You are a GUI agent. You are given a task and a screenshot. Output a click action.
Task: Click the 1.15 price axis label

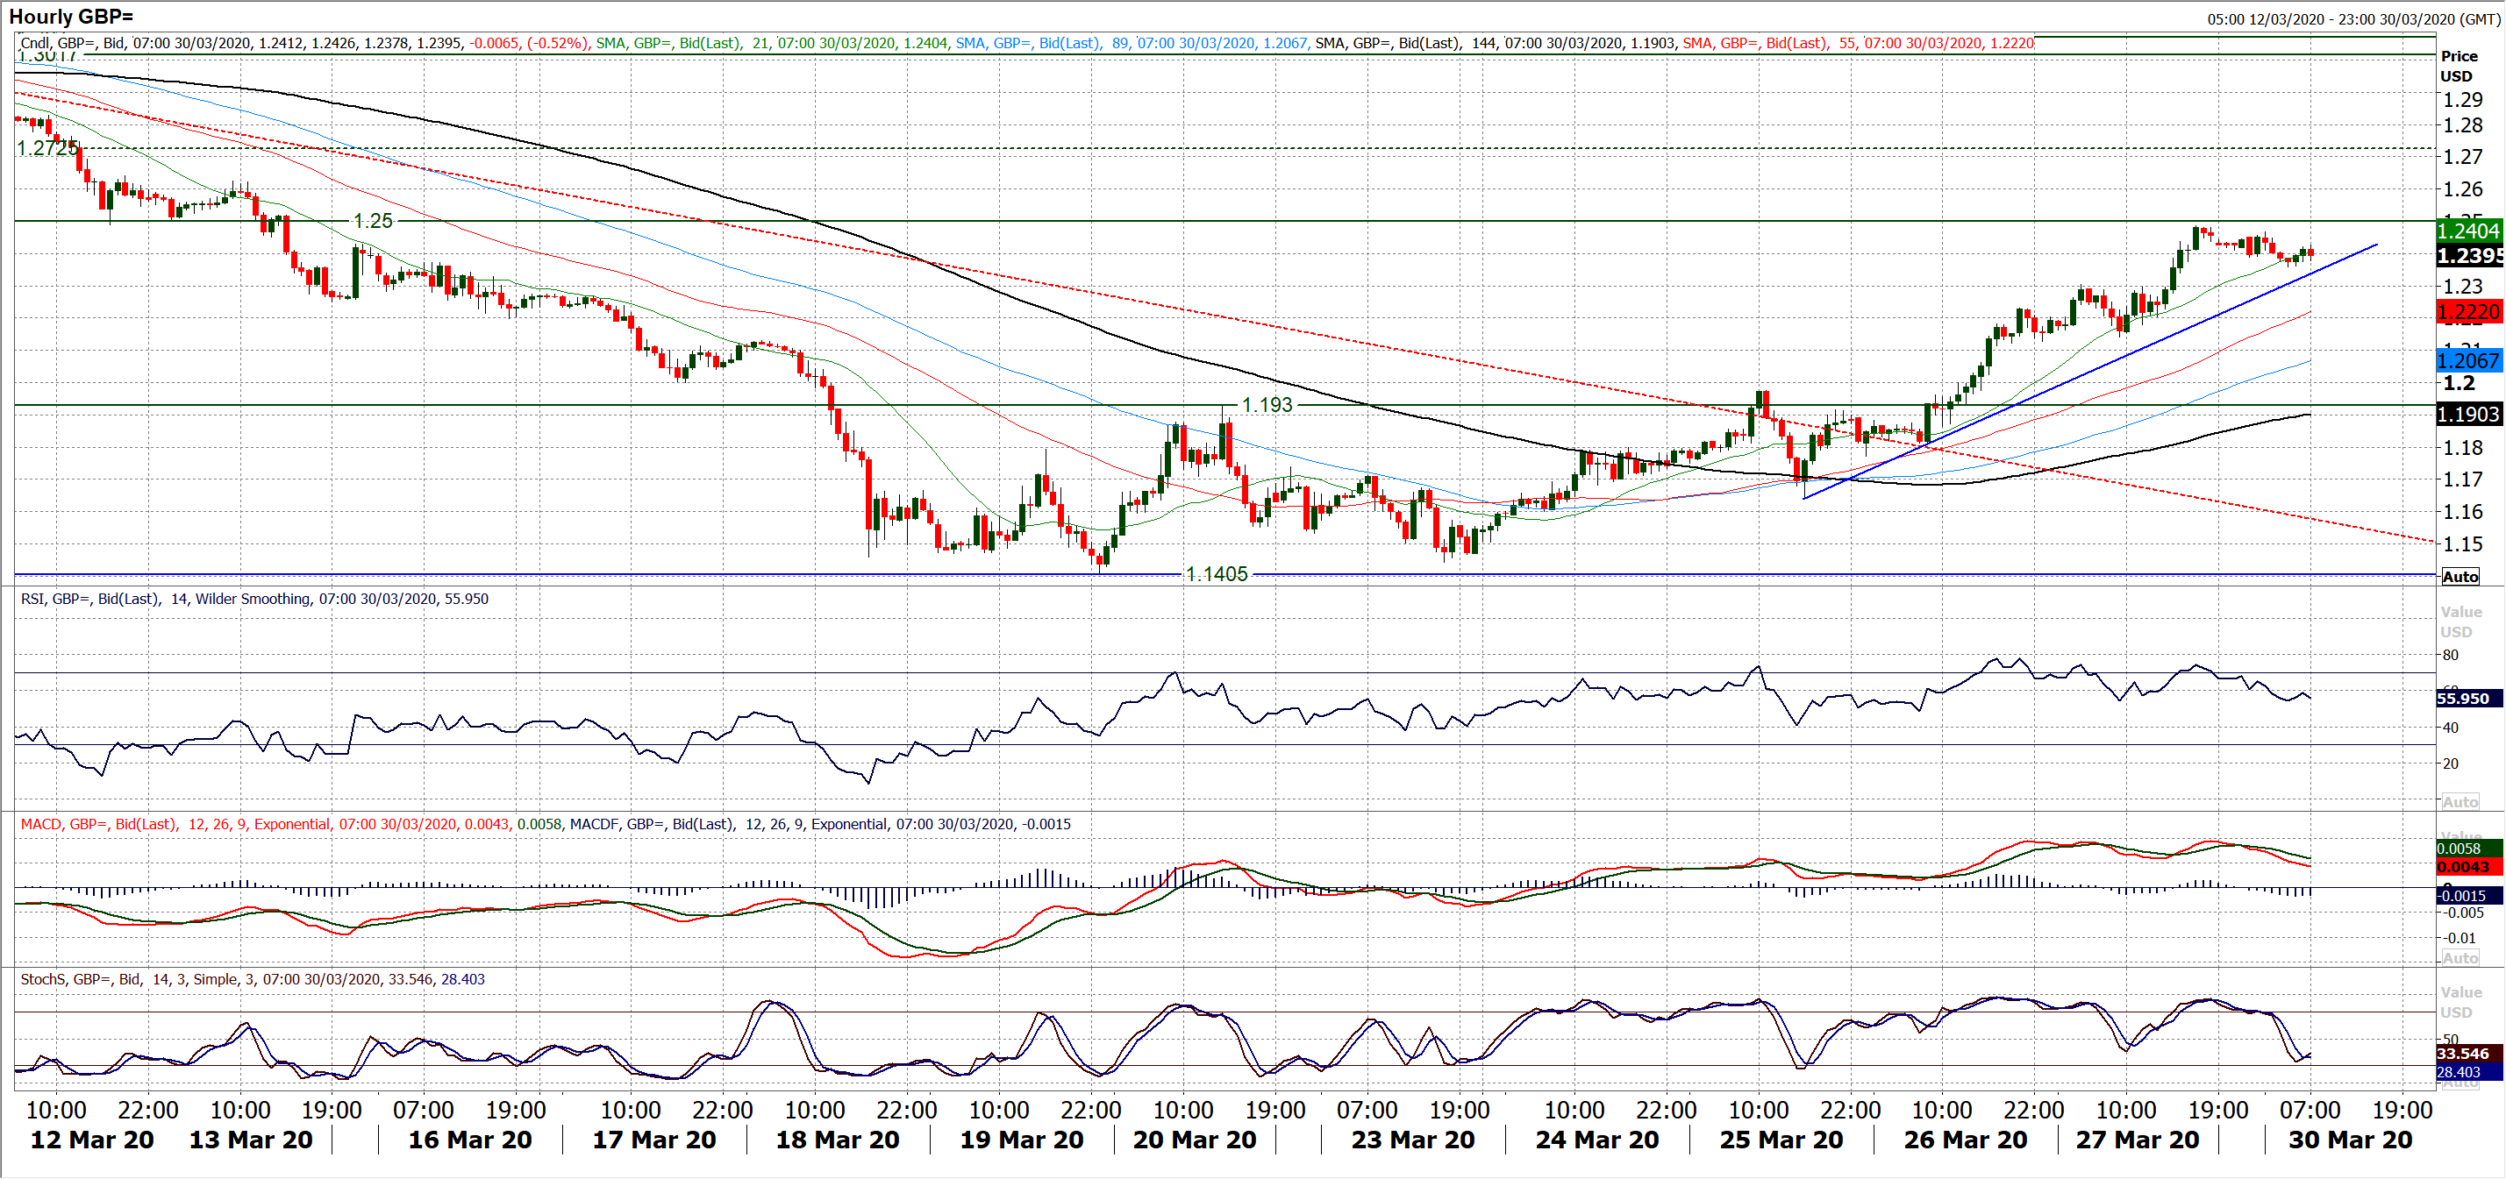(x=2463, y=543)
